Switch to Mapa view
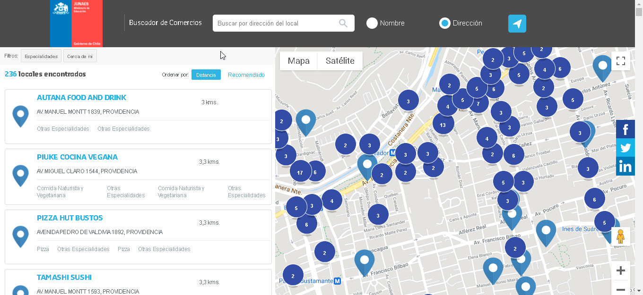The height and width of the screenshot is (295, 643). pos(298,61)
